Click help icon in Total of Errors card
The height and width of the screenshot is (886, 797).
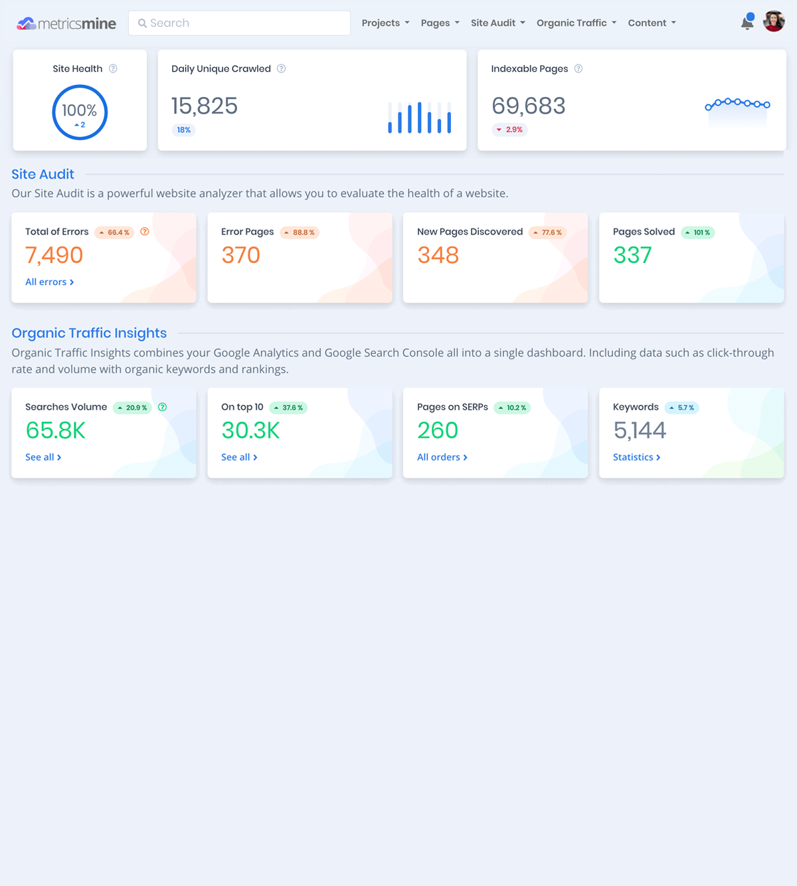[x=145, y=232]
